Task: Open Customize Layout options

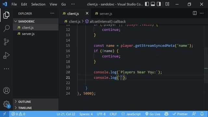Action: point(167,4)
